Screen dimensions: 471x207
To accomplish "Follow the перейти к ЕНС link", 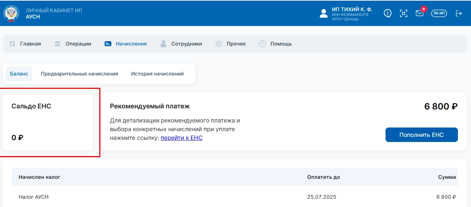I will pos(182,138).
